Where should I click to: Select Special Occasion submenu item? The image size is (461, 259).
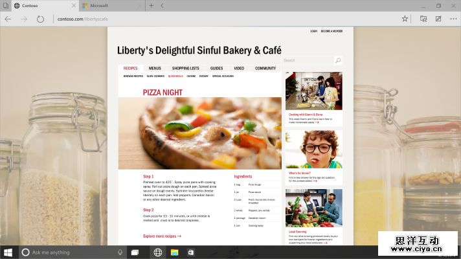pos(223,76)
